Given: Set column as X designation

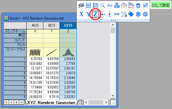Looking at the screenshot, I should click(x=81, y=14).
